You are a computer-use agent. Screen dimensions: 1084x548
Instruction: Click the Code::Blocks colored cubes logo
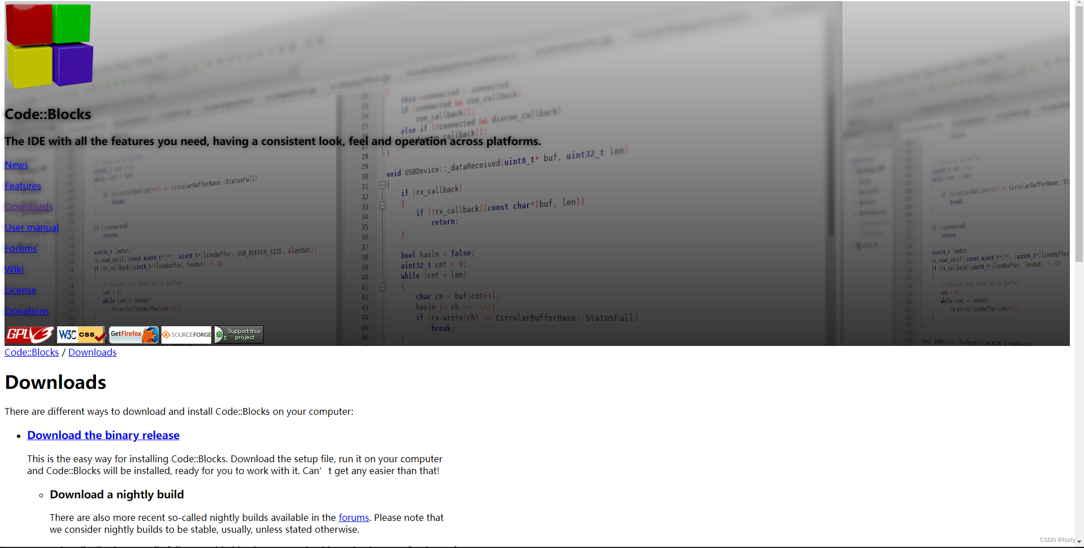49,46
